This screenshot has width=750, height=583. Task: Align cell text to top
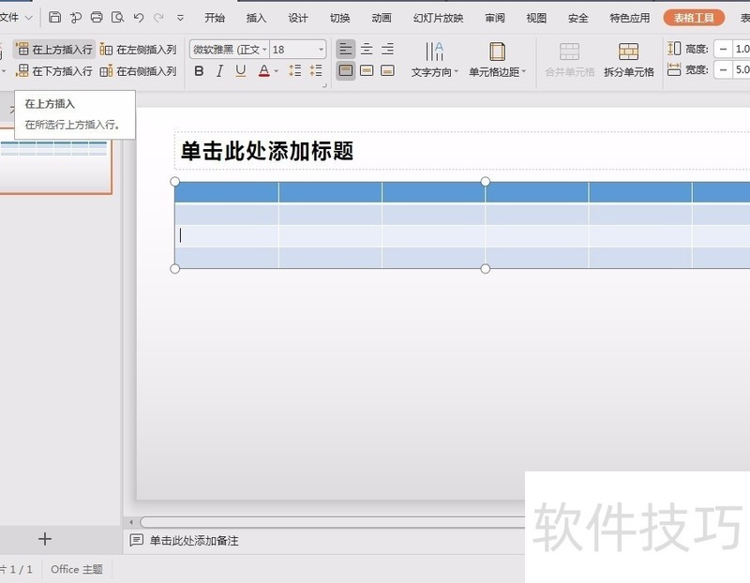coord(345,71)
